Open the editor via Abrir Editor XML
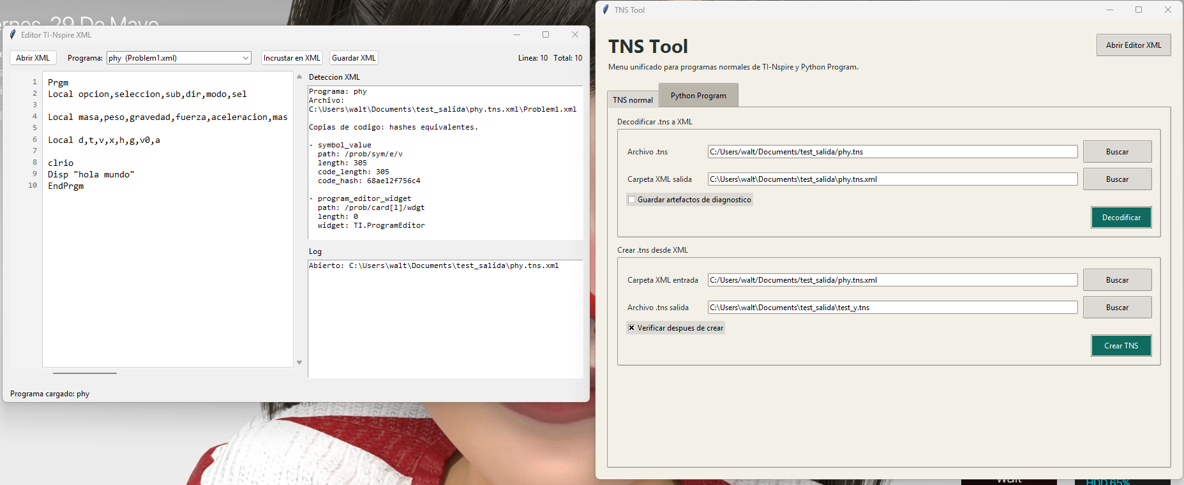 [x=1134, y=45]
